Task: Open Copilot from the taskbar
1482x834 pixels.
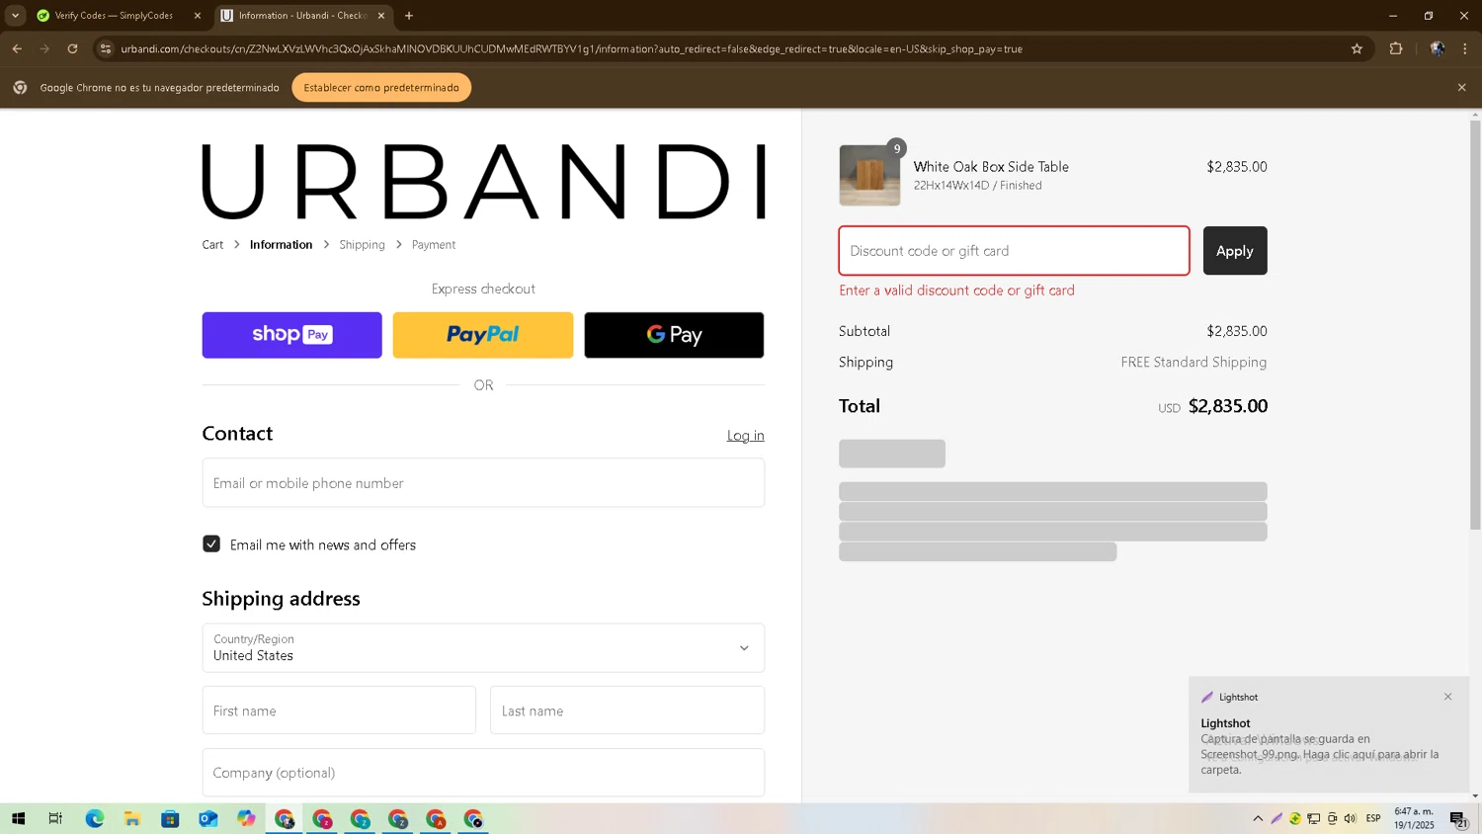Action: [x=246, y=819]
